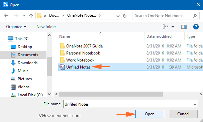Click the Downloads arrow icon
203x122 pixels.
13,63
